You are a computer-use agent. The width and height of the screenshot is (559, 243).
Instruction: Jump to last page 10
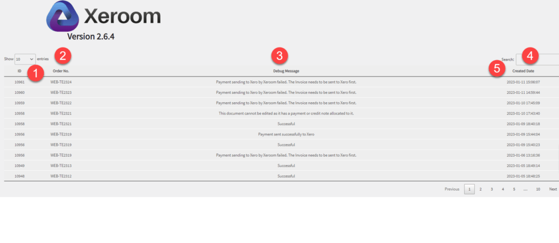[x=538, y=189]
